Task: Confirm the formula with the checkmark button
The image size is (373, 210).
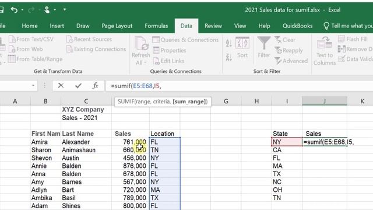Action: (78, 86)
